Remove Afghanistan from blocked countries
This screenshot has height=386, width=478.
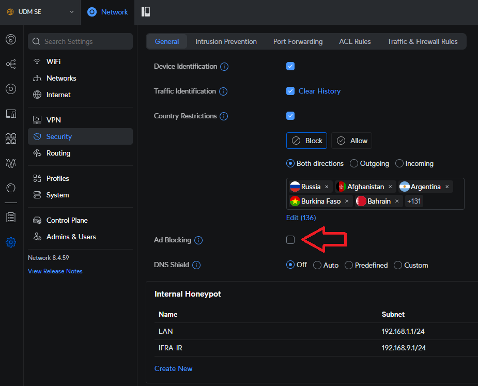(x=390, y=187)
